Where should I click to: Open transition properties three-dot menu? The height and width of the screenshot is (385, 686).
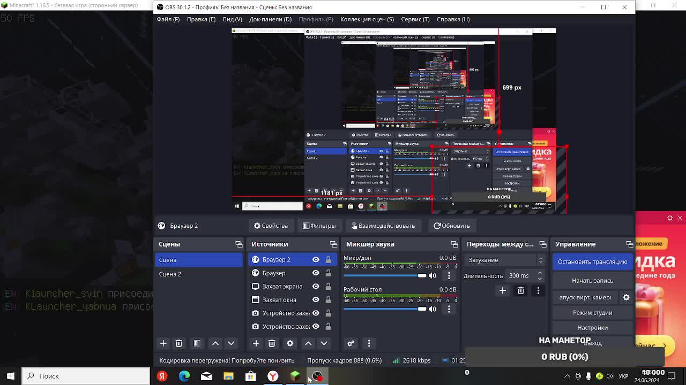pyautogui.click(x=538, y=290)
